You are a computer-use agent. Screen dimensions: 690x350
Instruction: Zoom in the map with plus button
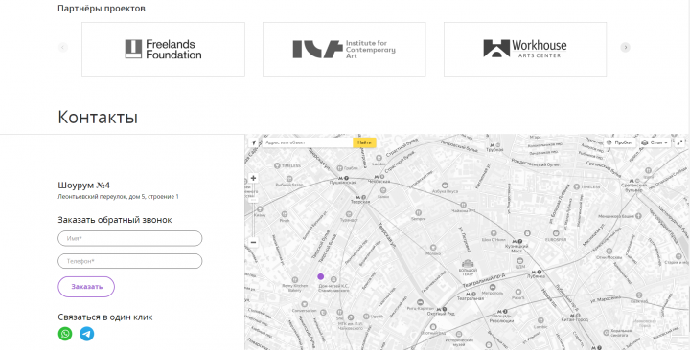253,178
